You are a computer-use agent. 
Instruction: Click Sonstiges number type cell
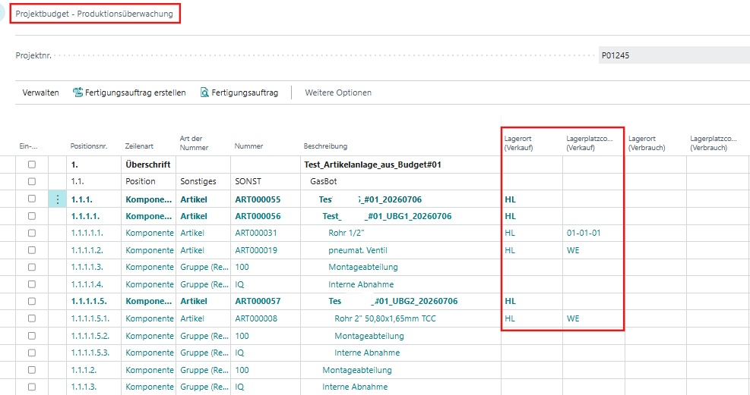point(198,181)
